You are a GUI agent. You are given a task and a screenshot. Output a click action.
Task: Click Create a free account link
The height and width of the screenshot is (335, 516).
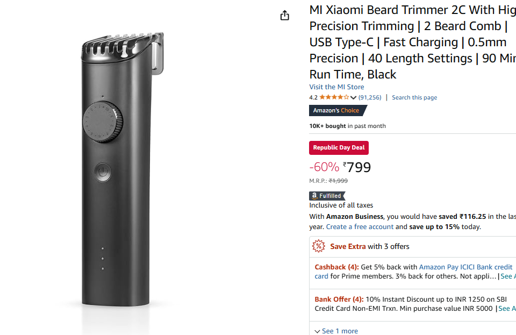point(360,226)
